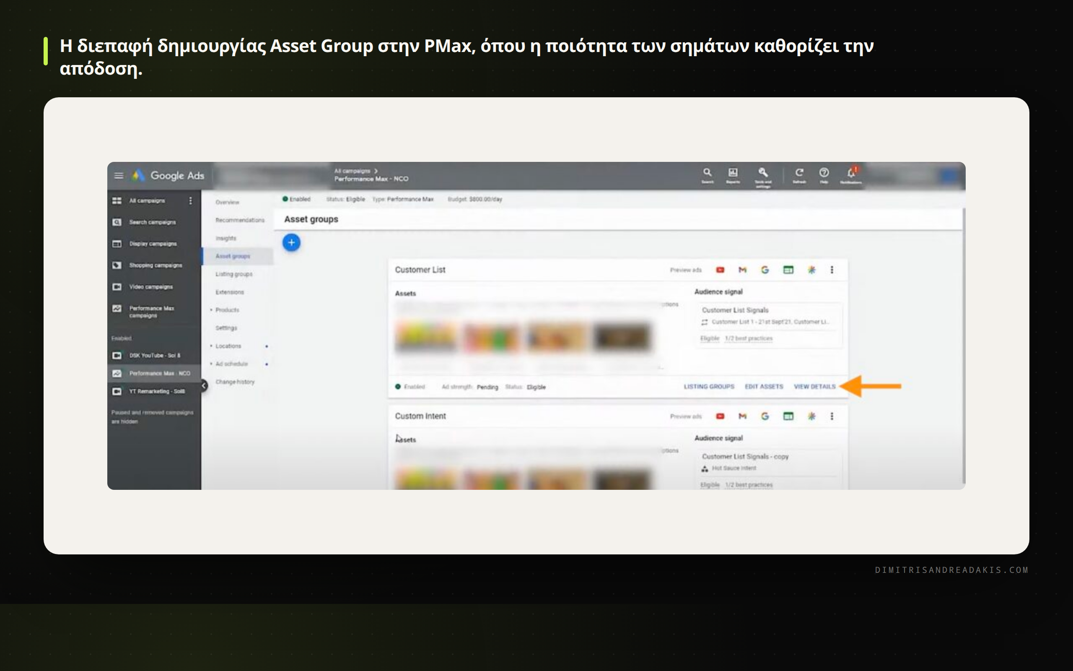
Task: Open three-dot options for Customer List group
Action: 832,270
